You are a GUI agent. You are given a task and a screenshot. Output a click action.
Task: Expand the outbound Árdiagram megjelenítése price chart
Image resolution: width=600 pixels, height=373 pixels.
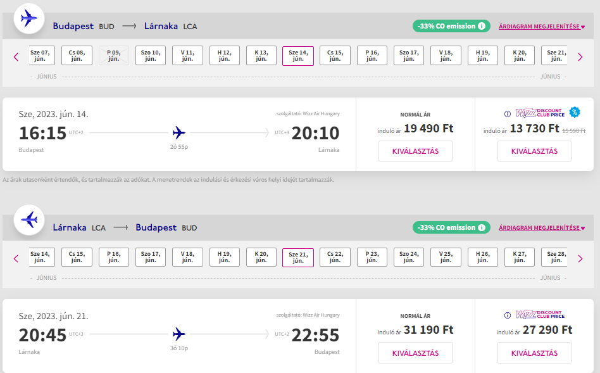tap(541, 27)
